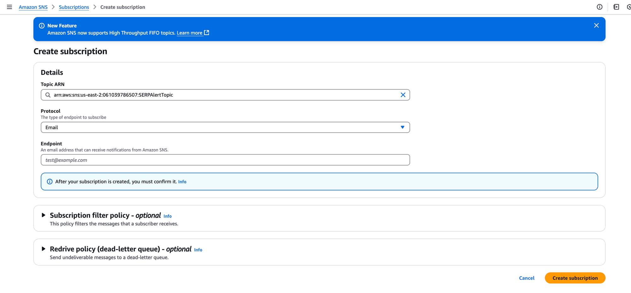Click the "Create subscription" breadcrumb text
The image size is (631, 293).
[x=123, y=7]
